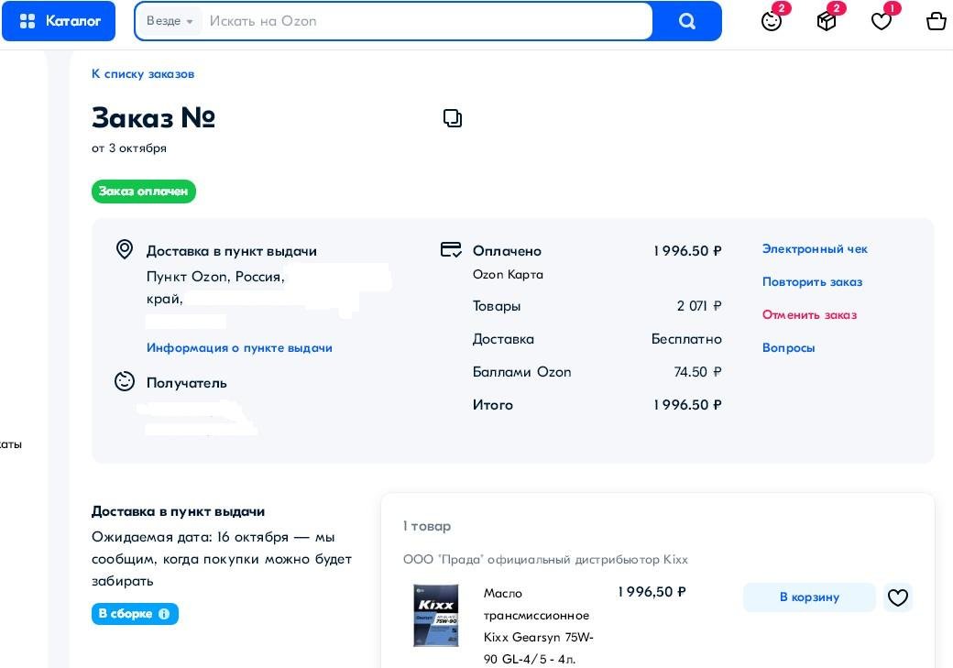The height and width of the screenshot is (668, 953).
Task: Click the product price 1 996,50 ₽
Action: click(x=652, y=592)
